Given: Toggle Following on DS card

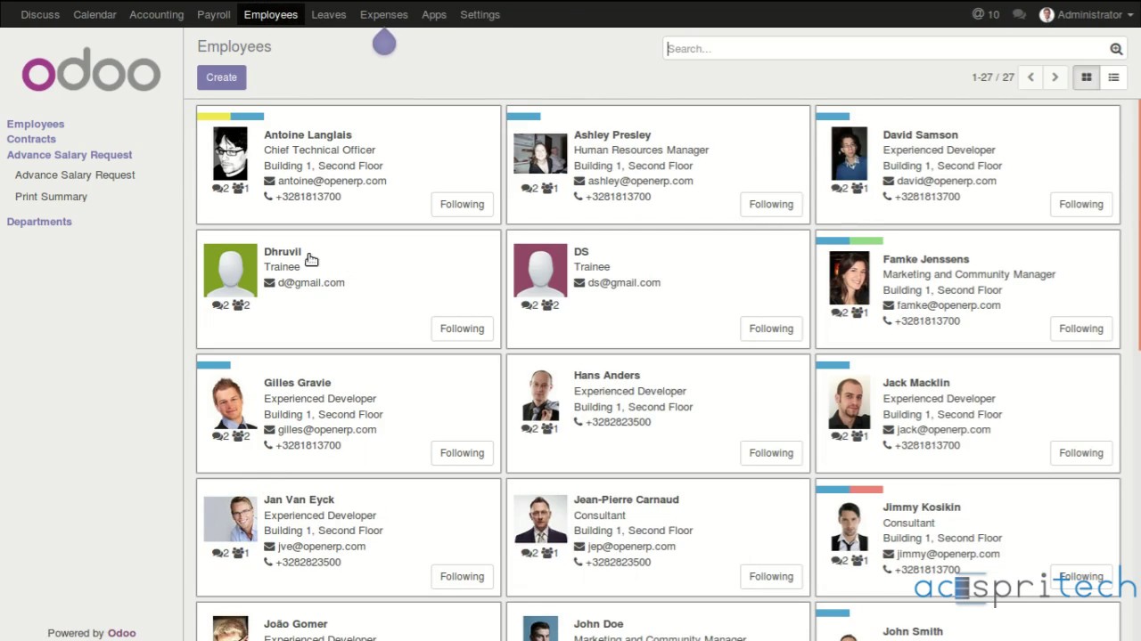Looking at the screenshot, I should [771, 329].
